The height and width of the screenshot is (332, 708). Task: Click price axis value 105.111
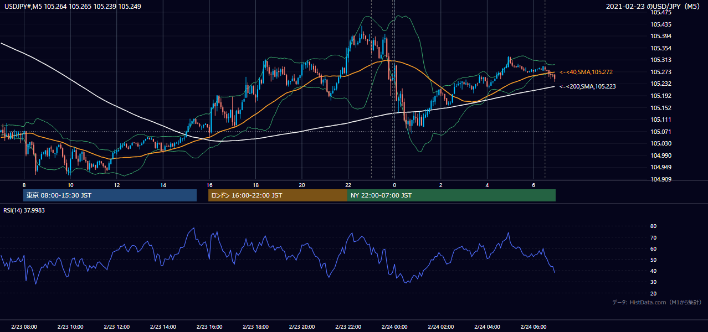tap(661, 120)
